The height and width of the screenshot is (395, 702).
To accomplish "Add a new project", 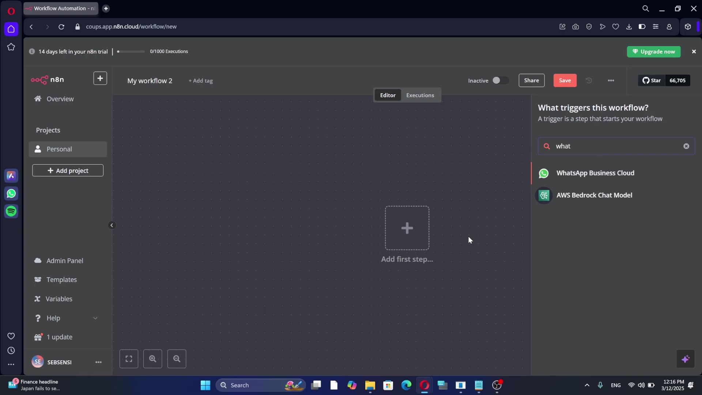I will click(x=68, y=170).
